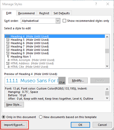The image size is (114, 130).
Task: Switch to the Restrict tab
Action: [x=44, y=13]
